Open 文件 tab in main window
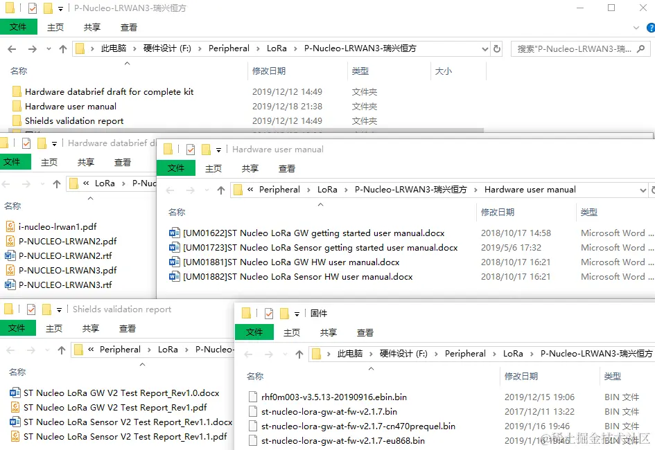 (19, 27)
